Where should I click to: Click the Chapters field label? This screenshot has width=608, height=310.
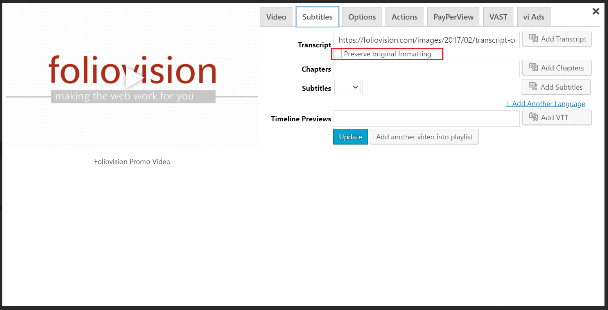[316, 69]
